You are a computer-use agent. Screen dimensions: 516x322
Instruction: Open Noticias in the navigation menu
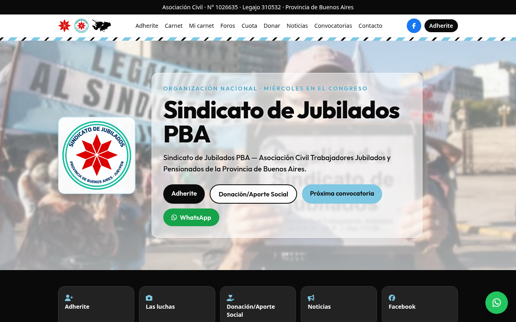coord(297,26)
